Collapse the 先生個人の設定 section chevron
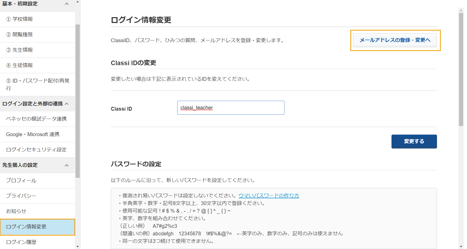The width and height of the screenshot is (467, 249). pos(67,165)
